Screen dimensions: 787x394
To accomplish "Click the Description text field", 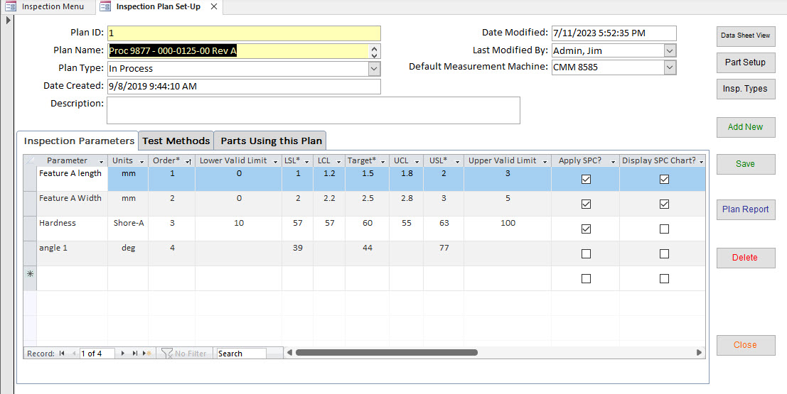I will coord(313,111).
